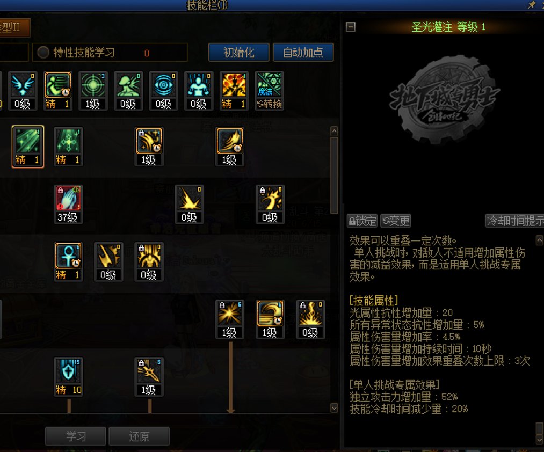
Task: Open the 冷却时间提示 tab
Action: (x=514, y=221)
